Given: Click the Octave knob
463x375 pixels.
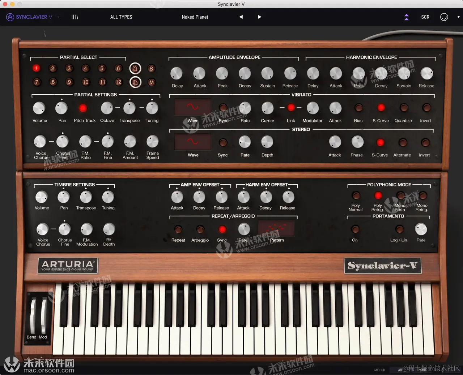Looking at the screenshot, I should (x=107, y=108).
